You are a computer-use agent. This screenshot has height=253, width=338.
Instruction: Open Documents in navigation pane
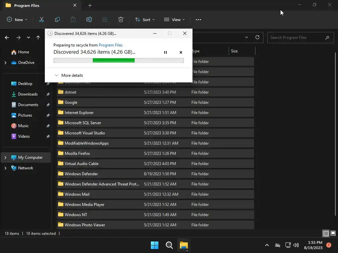(25, 105)
